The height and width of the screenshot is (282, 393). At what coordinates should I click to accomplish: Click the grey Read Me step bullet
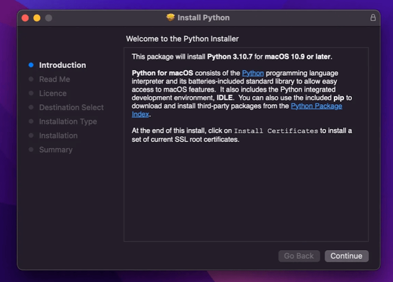click(31, 79)
